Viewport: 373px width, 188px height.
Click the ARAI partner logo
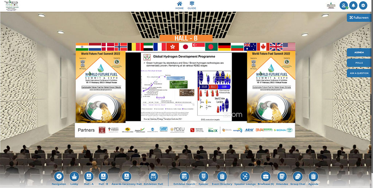[x=249, y=130]
